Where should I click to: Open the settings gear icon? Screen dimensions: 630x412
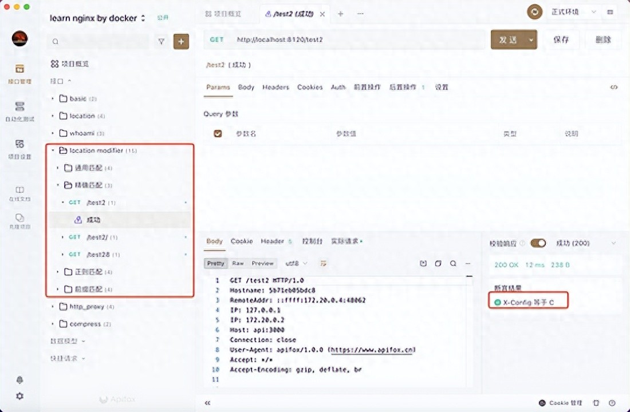[x=19, y=396]
